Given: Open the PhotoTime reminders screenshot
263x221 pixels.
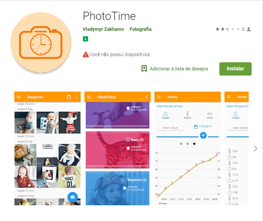Looking at the screenshot, I should click(118, 148).
